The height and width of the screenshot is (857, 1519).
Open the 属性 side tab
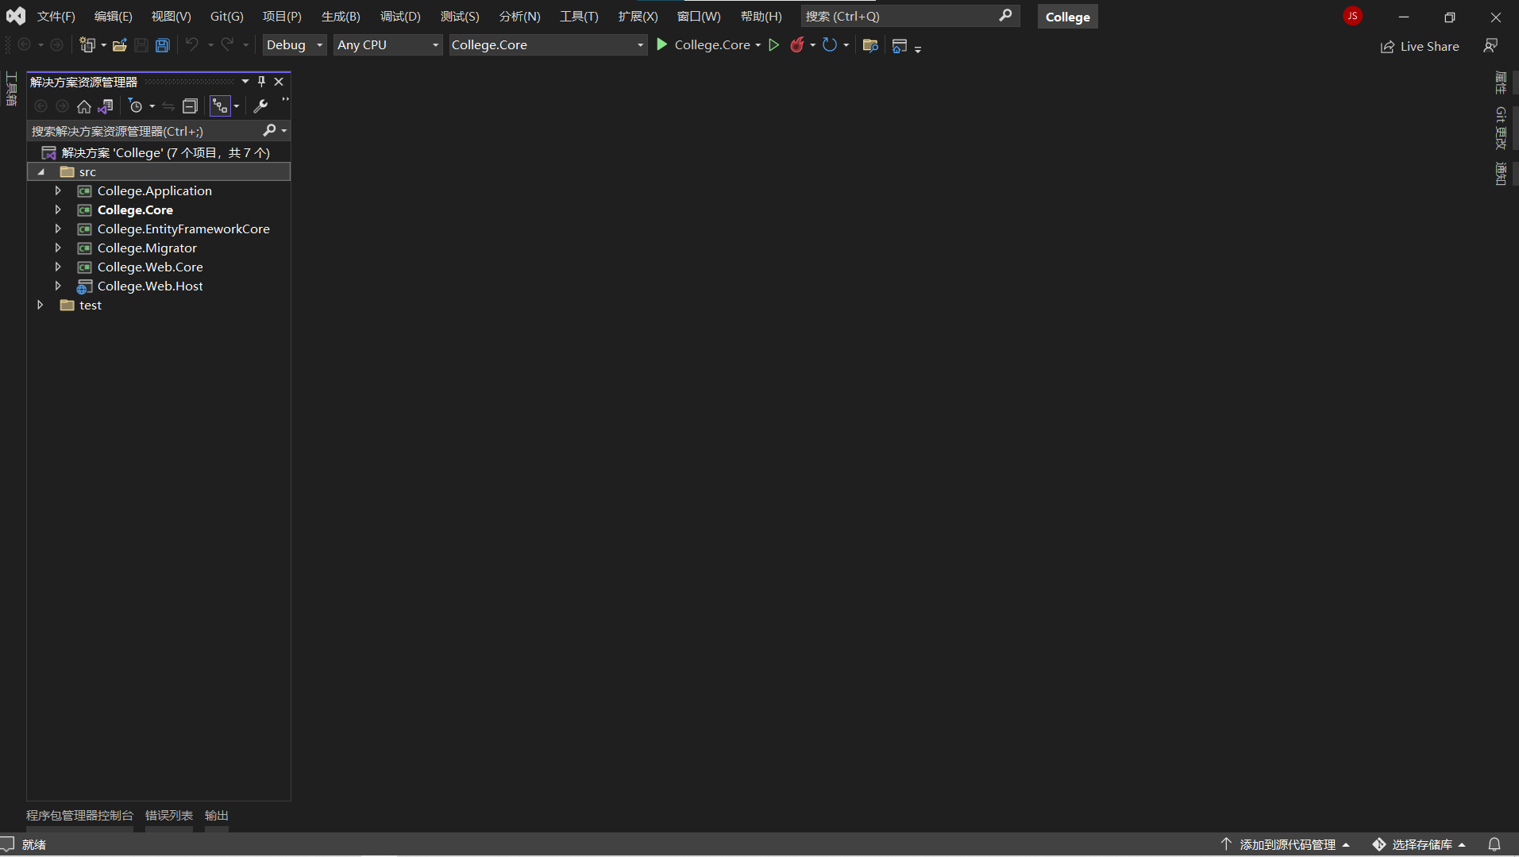pos(1501,83)
